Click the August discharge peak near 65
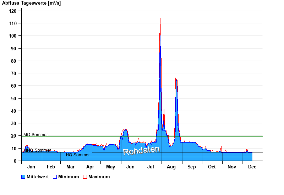284x195 pixels. tap(176, 79)
